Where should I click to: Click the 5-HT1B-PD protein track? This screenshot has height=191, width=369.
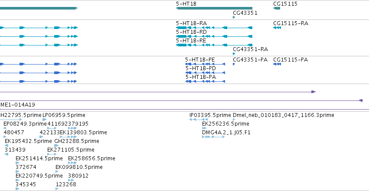tap(205, 73)
